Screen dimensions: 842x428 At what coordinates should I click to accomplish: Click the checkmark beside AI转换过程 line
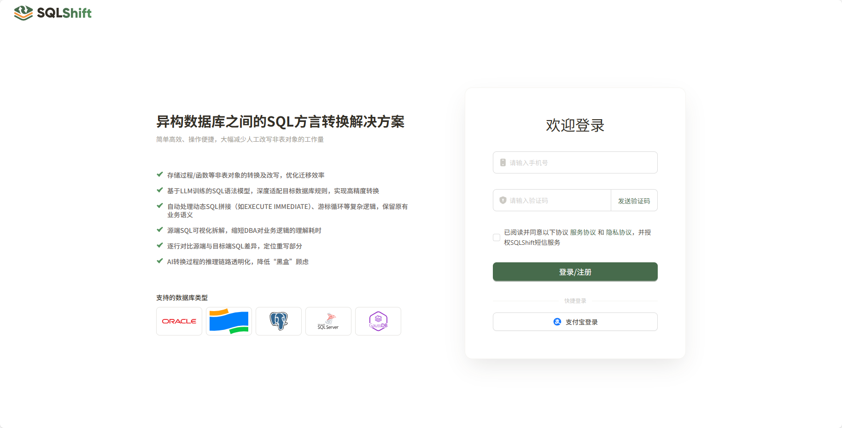click(x=160, y=261)
